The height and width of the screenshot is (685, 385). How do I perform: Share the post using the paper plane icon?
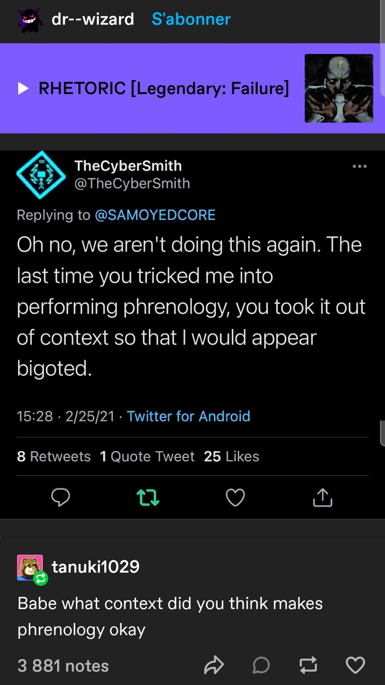click(214, 666)
